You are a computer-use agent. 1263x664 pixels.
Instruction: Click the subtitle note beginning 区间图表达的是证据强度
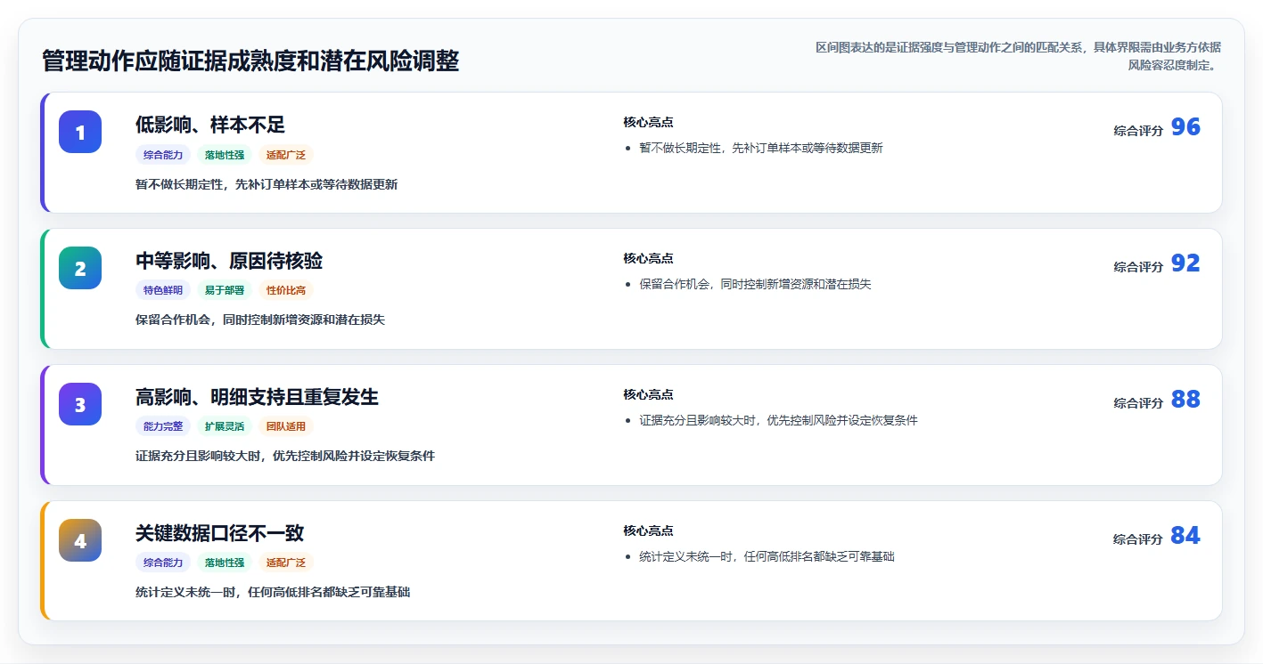[1016, 55]
